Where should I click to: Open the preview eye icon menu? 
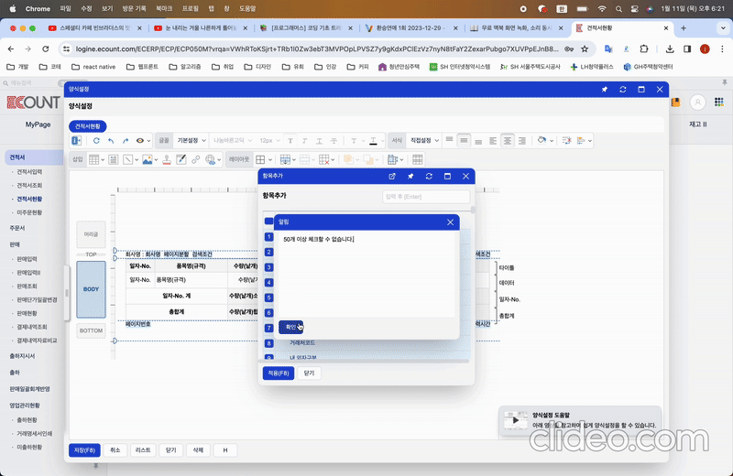pyautogui.click(x=143, y=141)
